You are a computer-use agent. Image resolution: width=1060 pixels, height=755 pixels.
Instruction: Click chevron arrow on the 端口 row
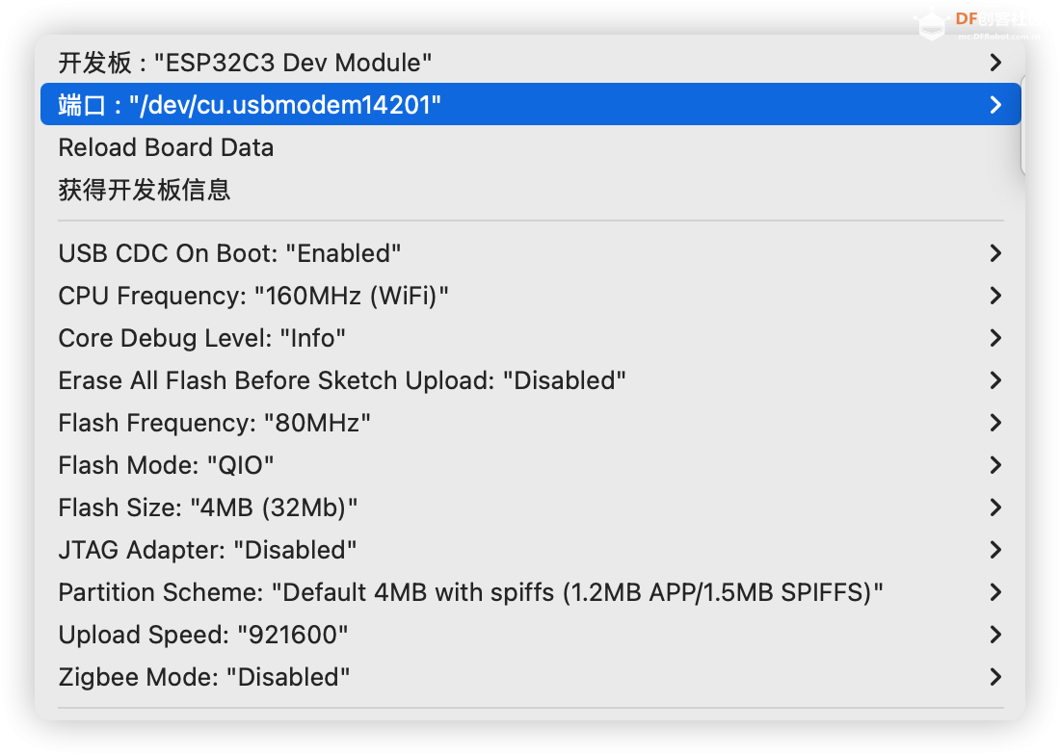(995, 105)
